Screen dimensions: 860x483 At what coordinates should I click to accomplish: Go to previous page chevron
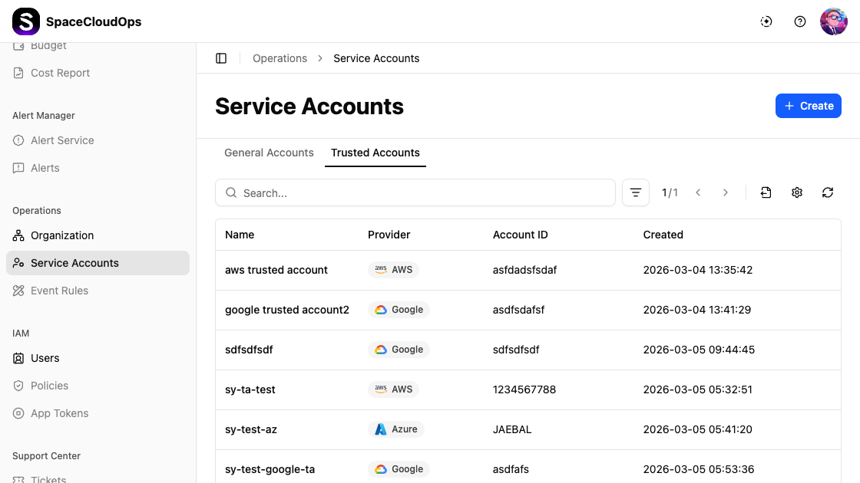pyautogui.click(x=698, y=192)
